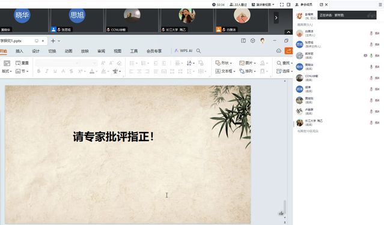Image resolution: width=384 pixels, height=225 pixels.
Task: Switch to the View (视图) tab
Action: [x=118, y=51]
